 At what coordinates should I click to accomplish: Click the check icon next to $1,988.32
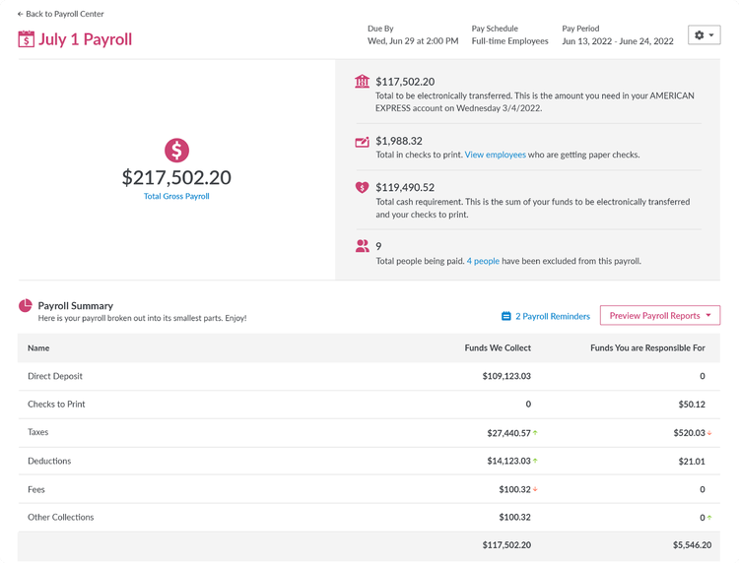(362, 141)
